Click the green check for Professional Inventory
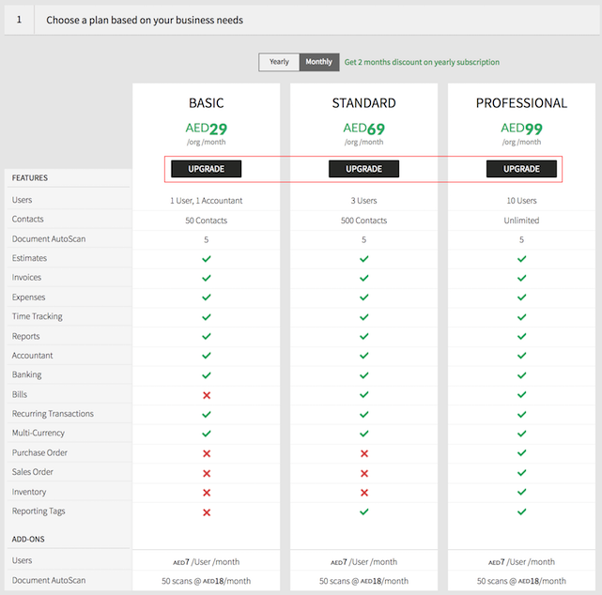This screenshot has height=595, width=602. (522, 493)
